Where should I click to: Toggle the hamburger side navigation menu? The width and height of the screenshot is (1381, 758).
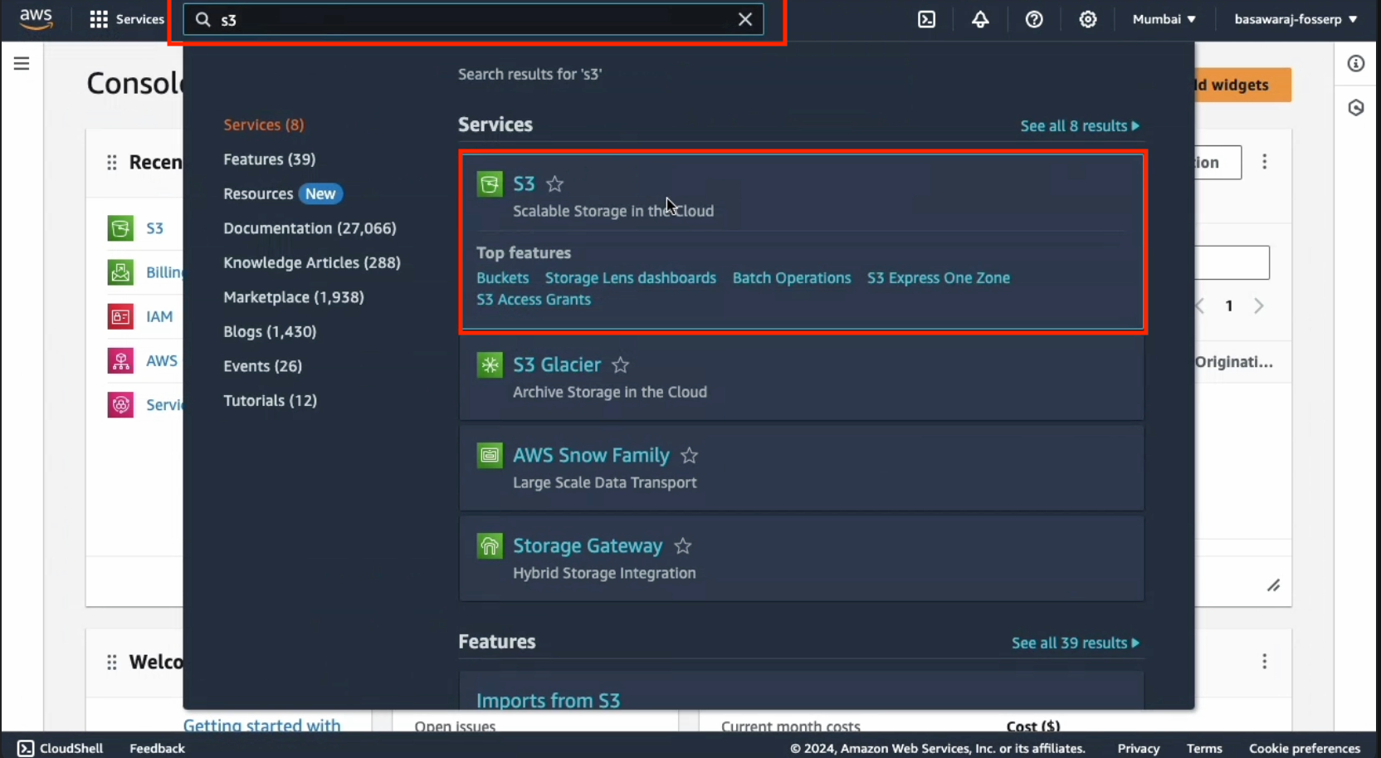pyautogui.click(x=22, y=64)
